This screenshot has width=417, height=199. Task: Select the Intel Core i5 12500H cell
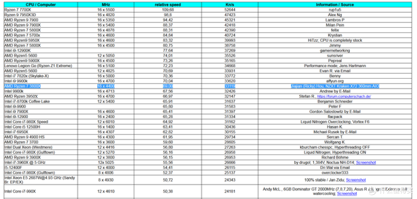tap(41, 127)
